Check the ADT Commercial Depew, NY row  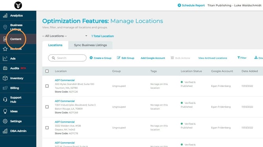[47, 128]
